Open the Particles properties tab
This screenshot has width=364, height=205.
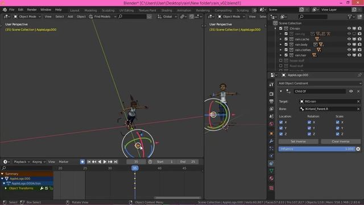[271, 149]
